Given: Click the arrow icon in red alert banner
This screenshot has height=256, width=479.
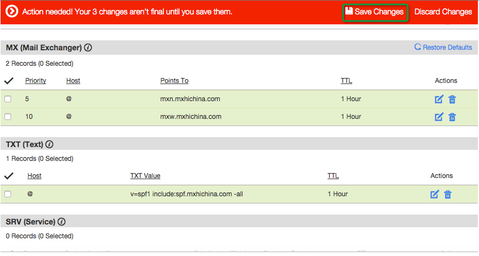Looking at the screenshot, I should 12,12.
